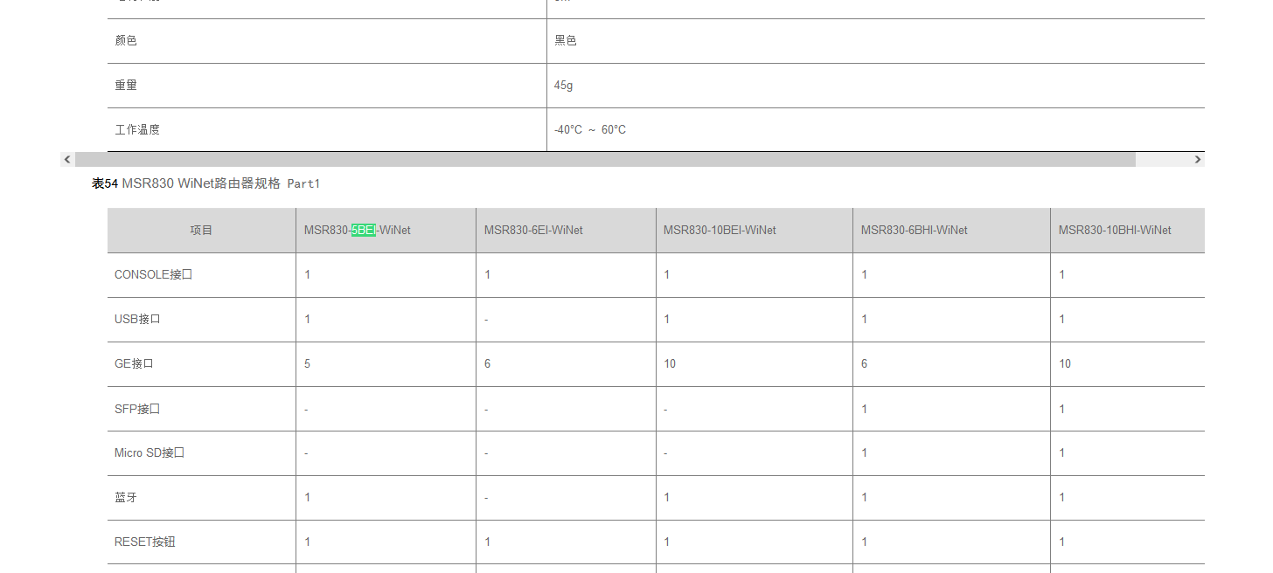Click the 颜色 row label
1273x573 pixels.
point(126,41)
